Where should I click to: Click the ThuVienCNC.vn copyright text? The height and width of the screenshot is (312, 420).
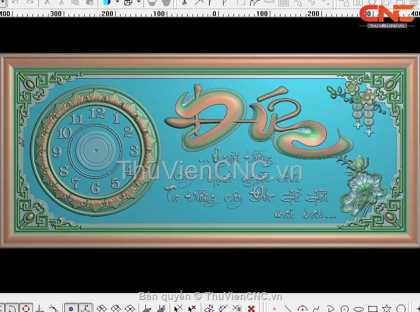click(x=210, y=296)
